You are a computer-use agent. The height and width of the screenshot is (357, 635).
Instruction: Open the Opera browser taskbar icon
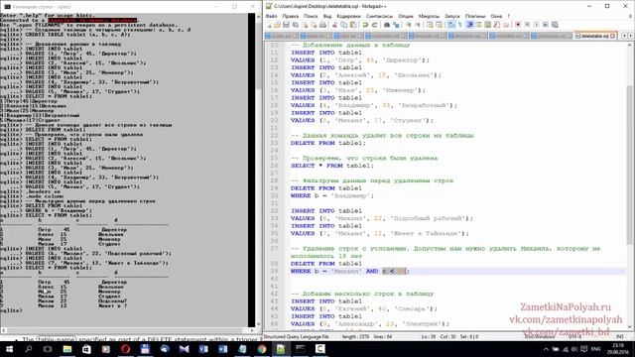pos(126,349)
